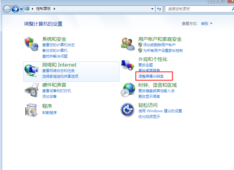Click the Hardware and Sound printer icon

pos(32,90)
